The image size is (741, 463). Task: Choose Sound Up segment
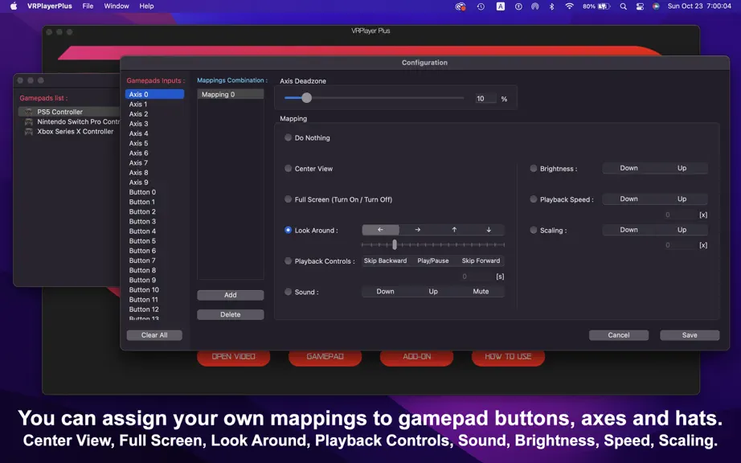click(x=433, y=292)
